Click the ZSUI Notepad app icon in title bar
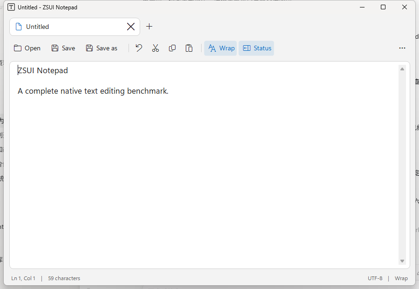Screen dimensions: 419x289 (11, 7)
